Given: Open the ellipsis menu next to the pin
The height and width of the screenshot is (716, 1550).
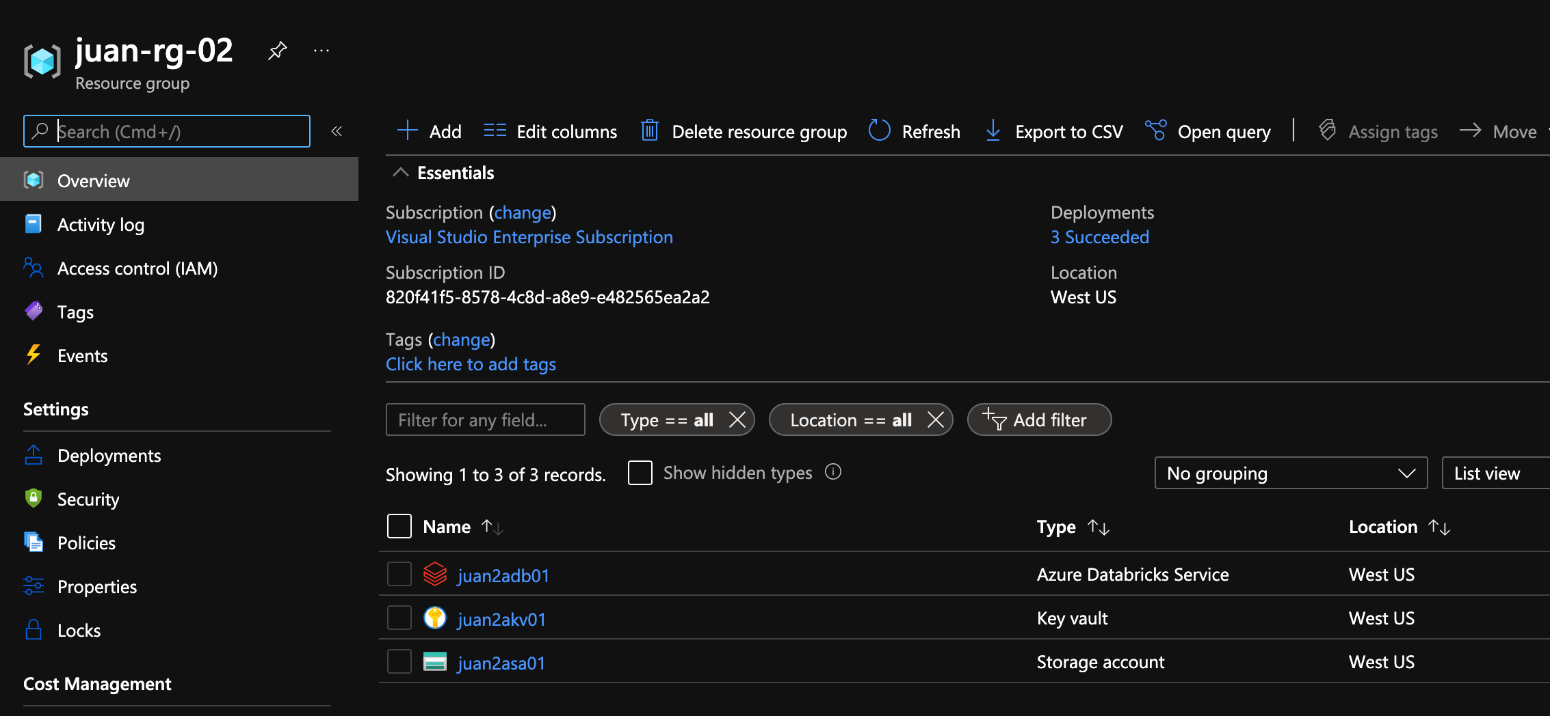Looking at the screenshot, I should click(x=321, y=50).
